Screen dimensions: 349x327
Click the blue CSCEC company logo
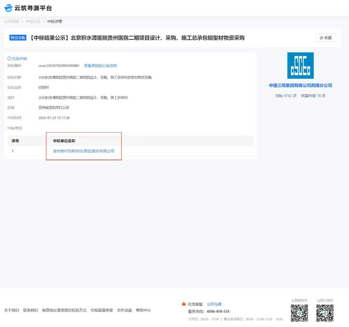click(300, 66)
